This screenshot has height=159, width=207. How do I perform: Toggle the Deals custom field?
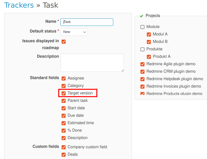(x=64, y=155)
